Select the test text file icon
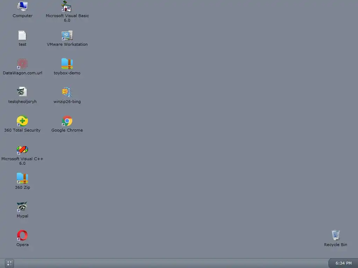The image size is (358, 268). coord(22,35)
